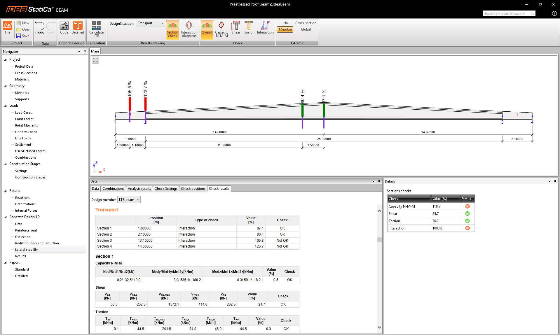Screen dimensions: 560x335
Task: Open the Design member LTB beam dropdown
Action: pyautogui.click(x=129, y=200)
